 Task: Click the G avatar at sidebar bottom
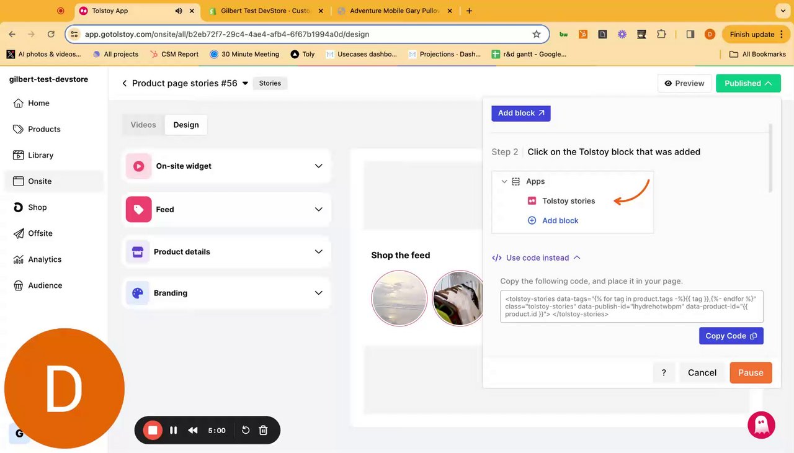(x=19, y=434)
